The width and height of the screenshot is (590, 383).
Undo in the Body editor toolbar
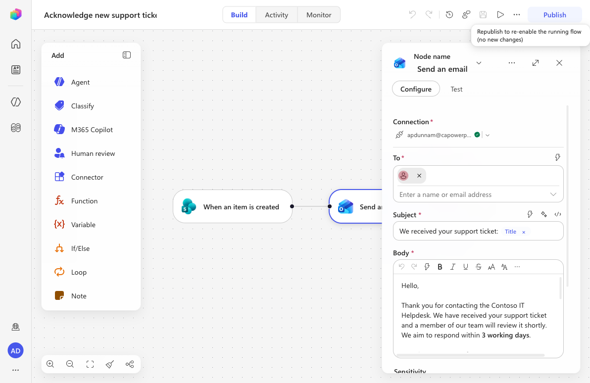[401, 266]
